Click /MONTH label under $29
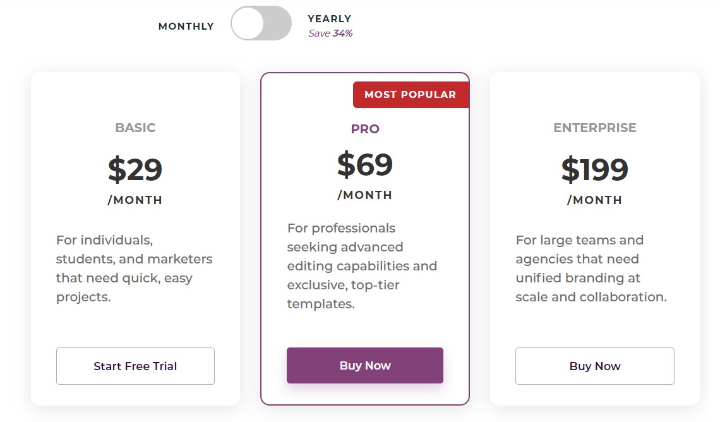720x422 pixels. (135, 200)
